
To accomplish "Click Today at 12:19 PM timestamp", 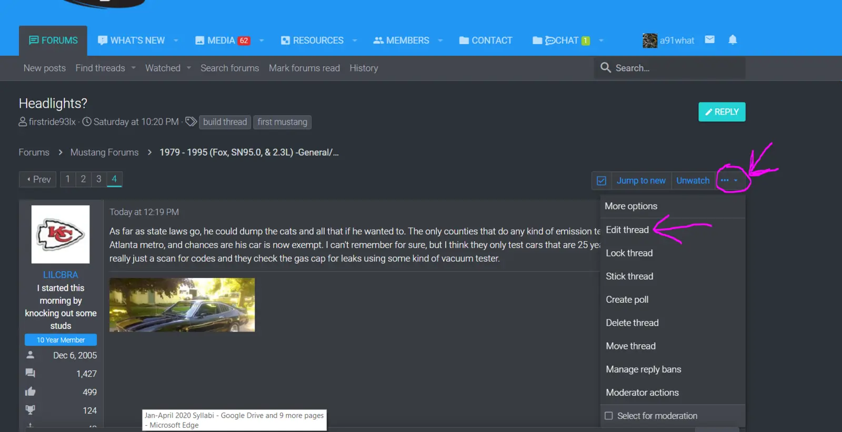I will tap(144, 212).
